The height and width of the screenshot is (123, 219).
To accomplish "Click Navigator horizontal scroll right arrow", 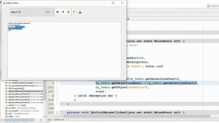I will pos(41,120).
